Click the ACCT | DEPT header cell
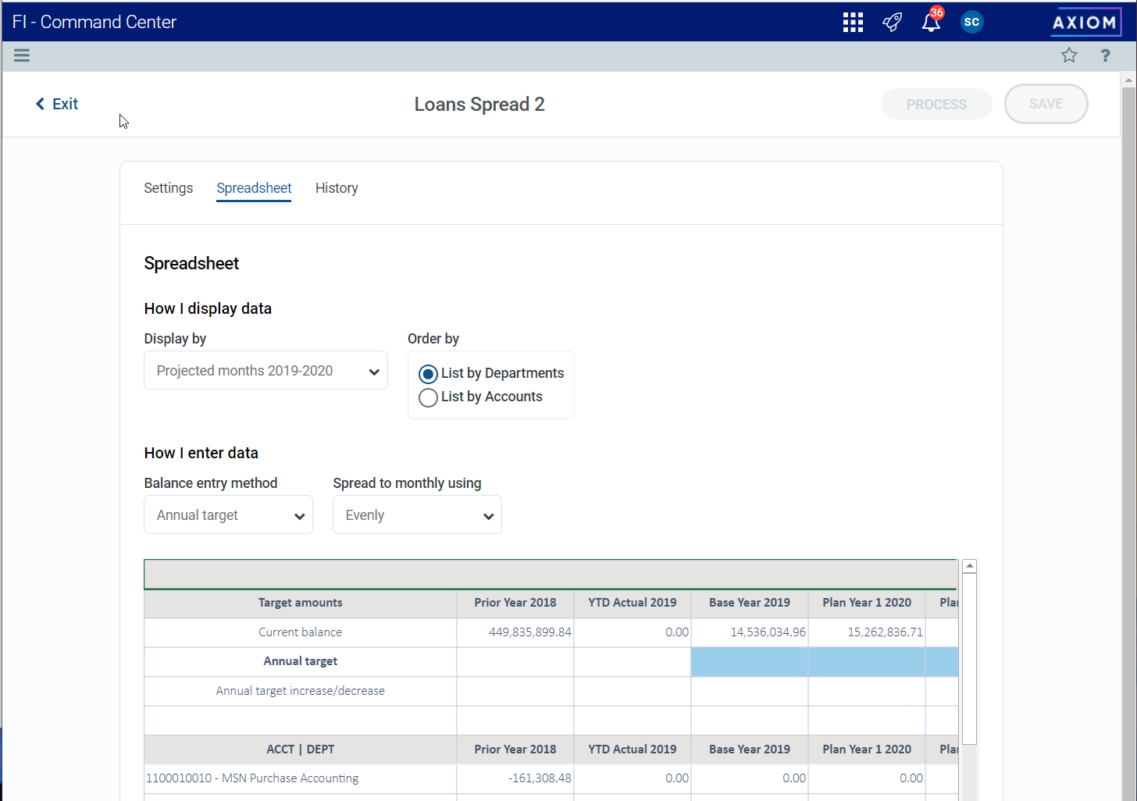 tap(301, 749)
